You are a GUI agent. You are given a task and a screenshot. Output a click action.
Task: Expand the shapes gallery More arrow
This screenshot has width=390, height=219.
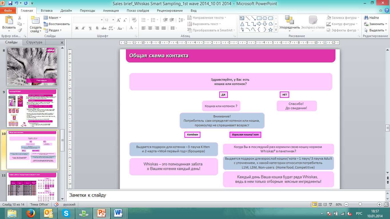[x=276, y=29]
